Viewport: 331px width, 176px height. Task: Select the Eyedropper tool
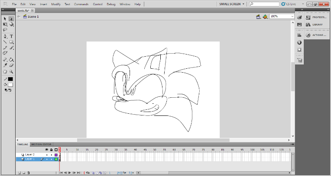click(x=5, y=65)
